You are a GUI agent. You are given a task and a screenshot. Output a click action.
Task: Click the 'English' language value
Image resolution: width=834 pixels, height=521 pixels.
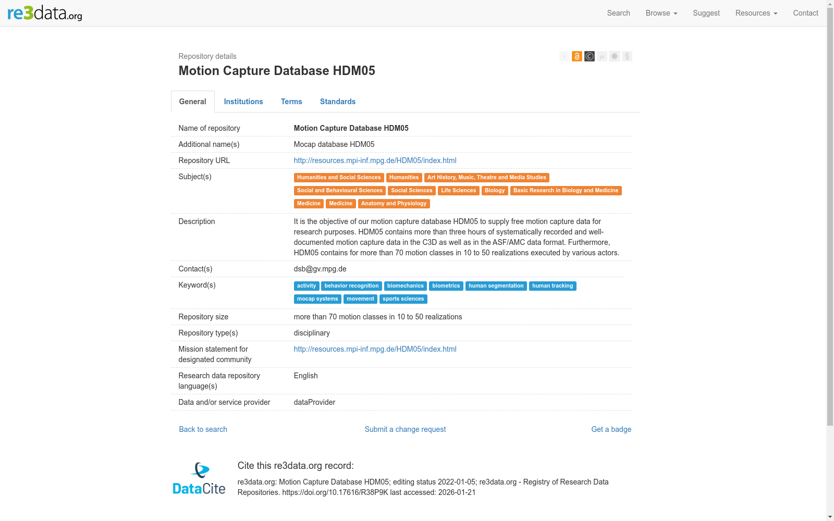click(306, 376)
